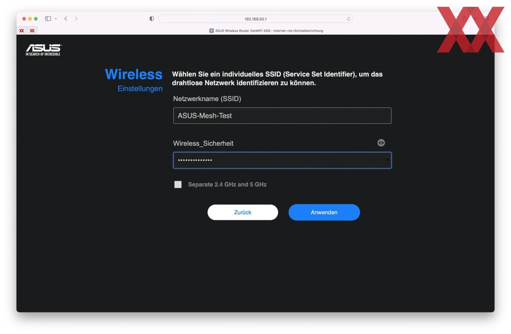This screenshot has width=511, height=334.
Task: Select the ASUS Wireless Router ZenWiFi XD6 tab
Action: (x=266, y=31)
